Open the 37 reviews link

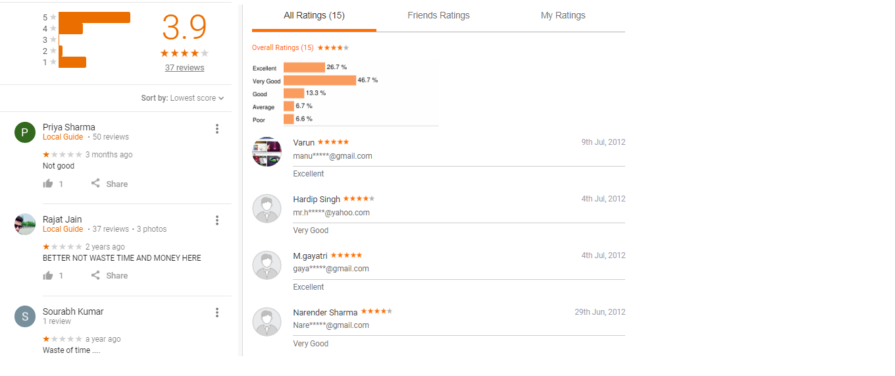(x=184, y=68)
